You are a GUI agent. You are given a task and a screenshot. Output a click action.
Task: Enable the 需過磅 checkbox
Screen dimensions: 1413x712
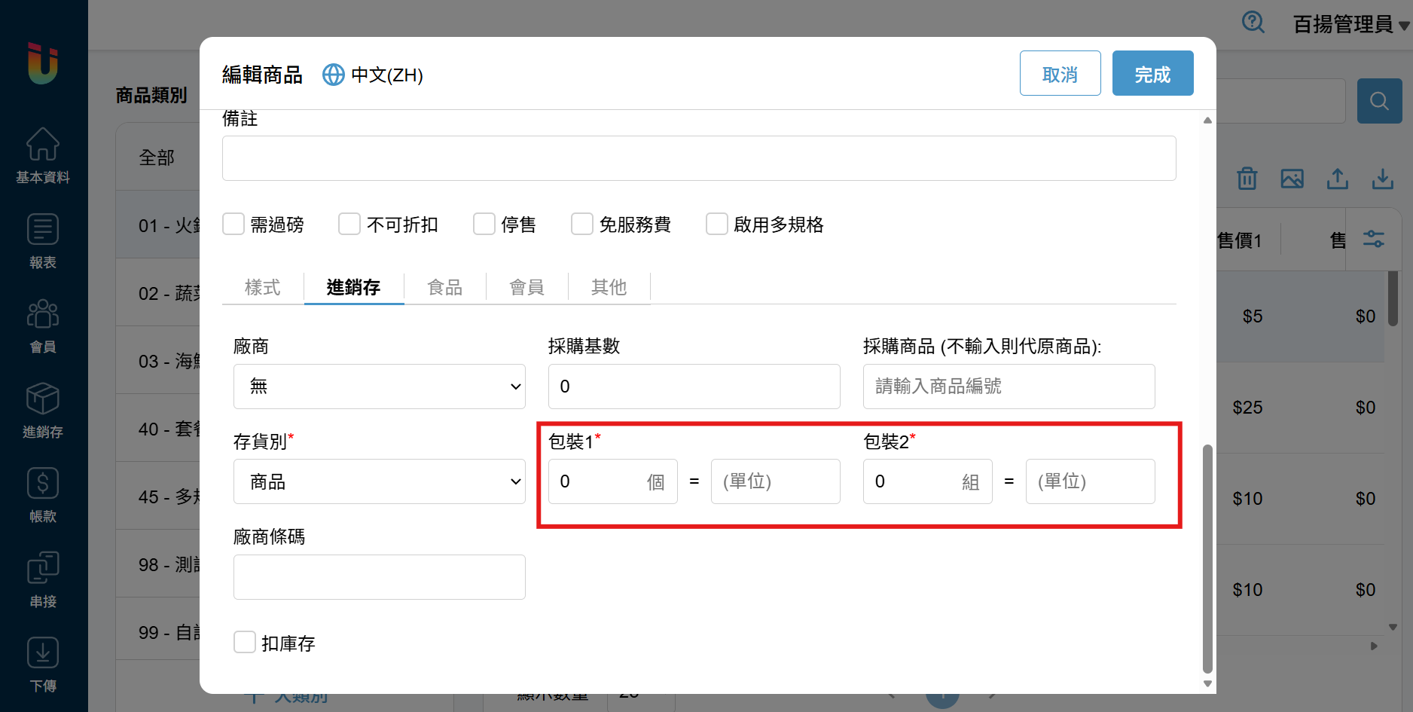pyautogui.click(x=233, y=224)
